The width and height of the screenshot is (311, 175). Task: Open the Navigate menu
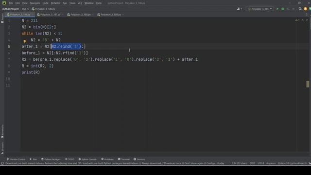[35, 3]
